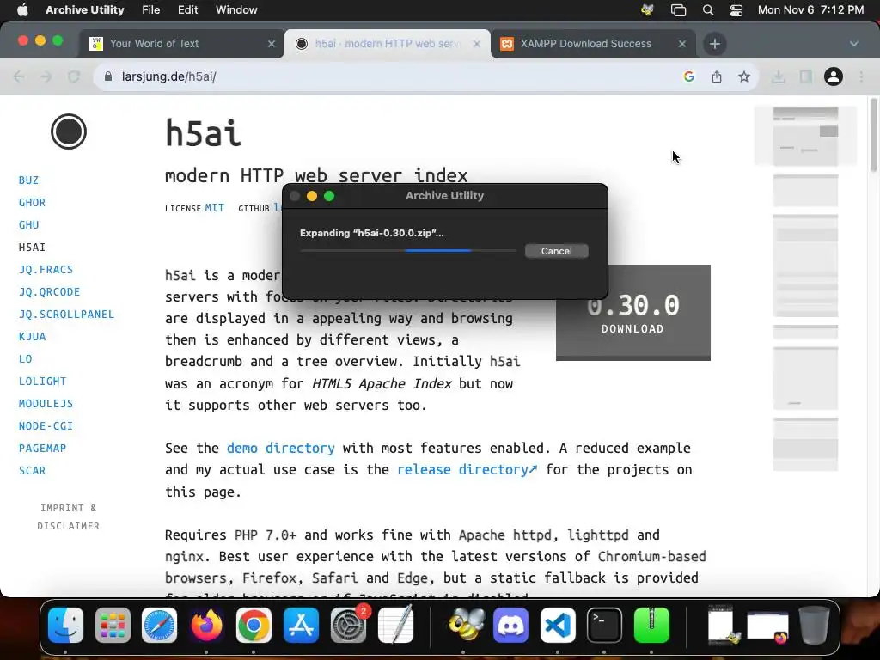This screenshot has height=660, width=880.
Task: Toggle Chrome side panel icon
Action: tap(806, 76)
